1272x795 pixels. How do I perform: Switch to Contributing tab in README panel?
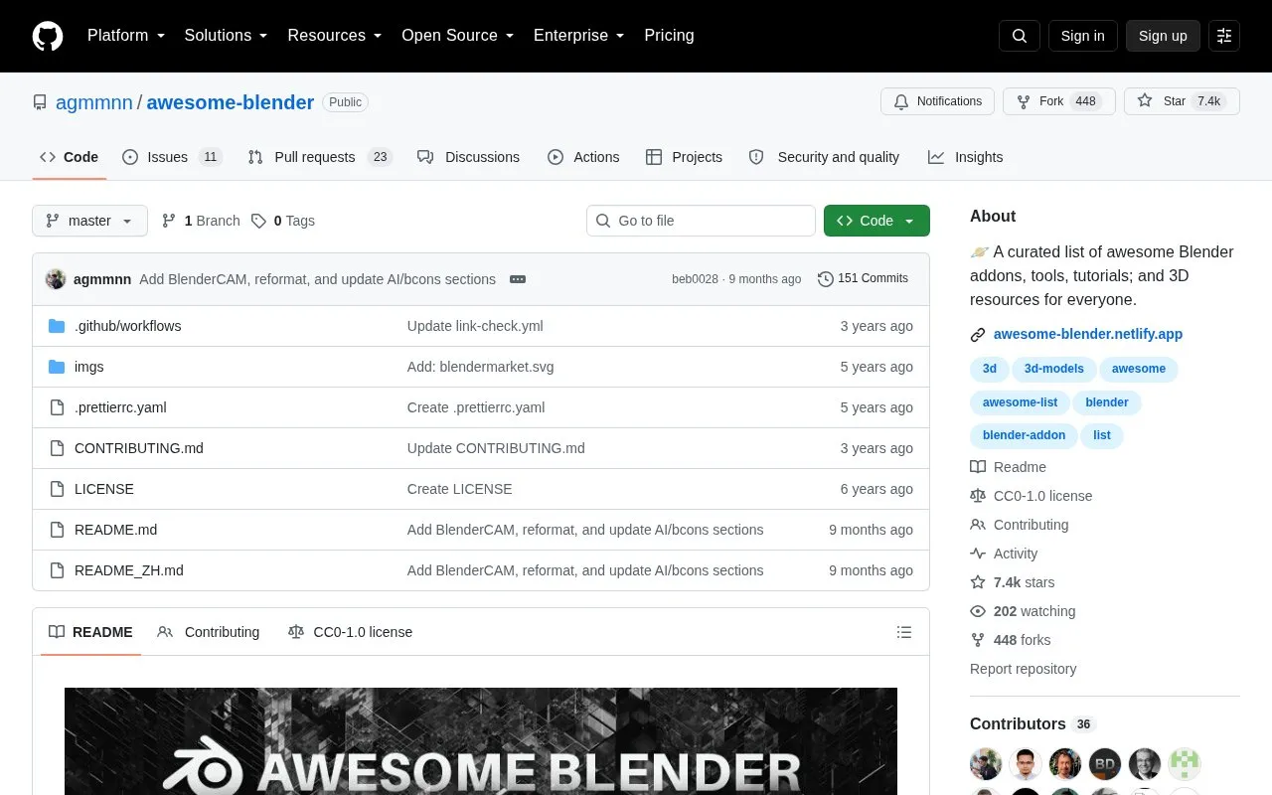click(209, 632)
